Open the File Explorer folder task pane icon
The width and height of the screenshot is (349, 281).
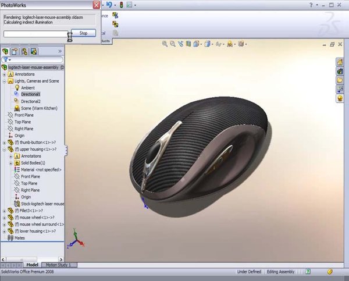pyautogui.click(x=340, y=80)
